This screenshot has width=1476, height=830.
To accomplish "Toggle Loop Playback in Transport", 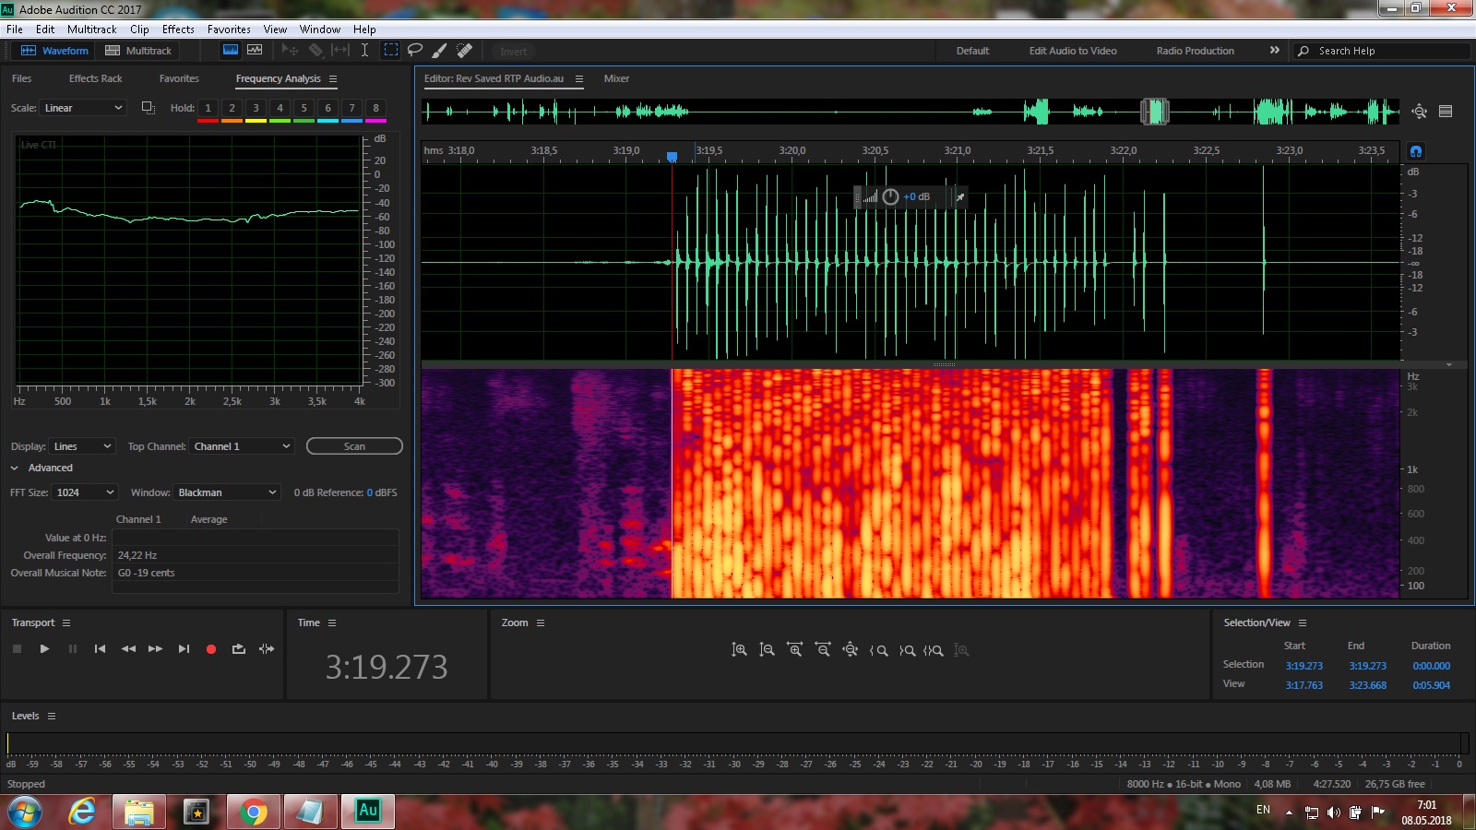I will click(239, 649).
